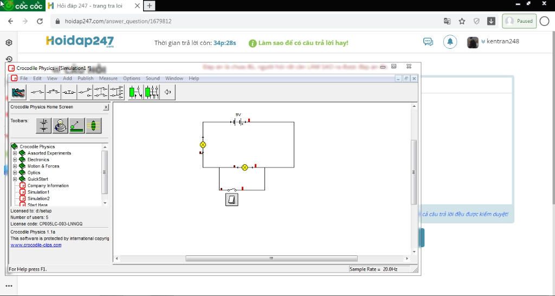555x296 pixels.
Task: Open Simulation2 from the tree
Action: pos(38,198)
